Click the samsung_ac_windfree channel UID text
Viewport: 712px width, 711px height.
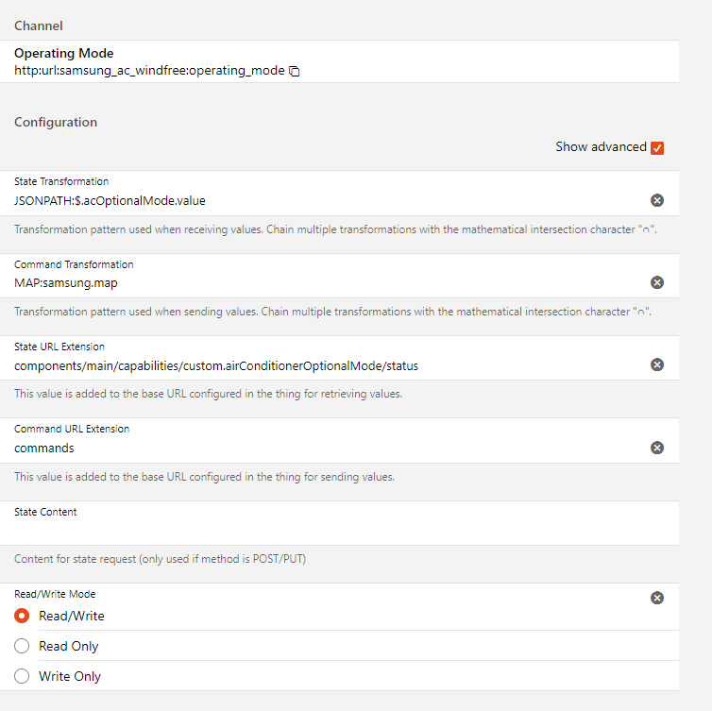point(149,70)
